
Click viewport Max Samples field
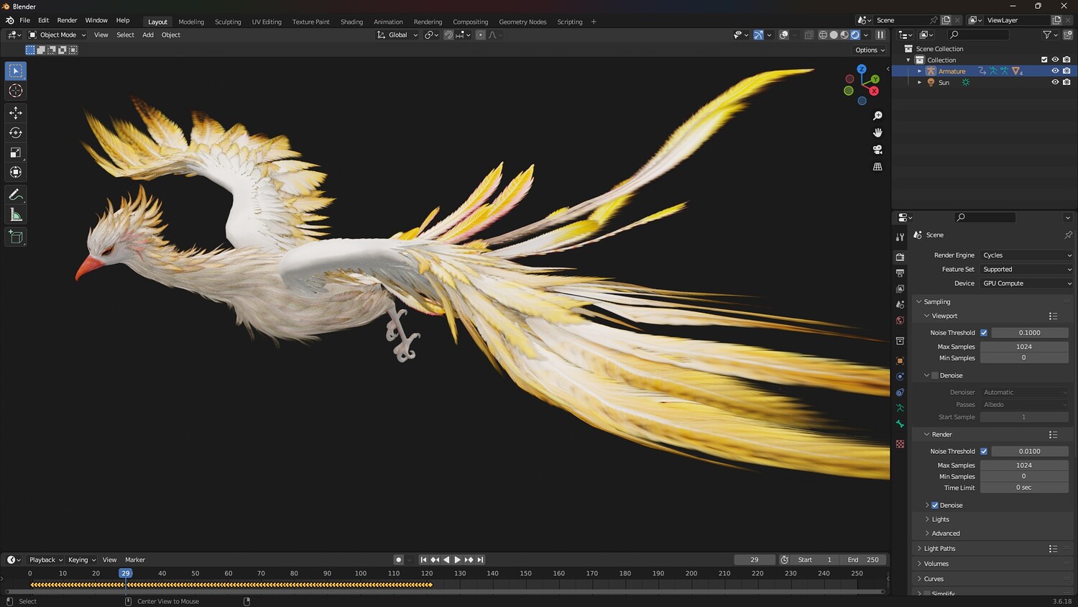click(1024, 347)
